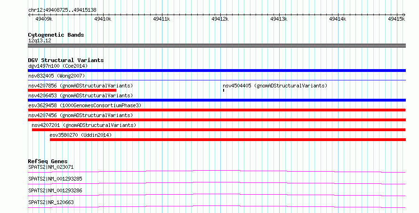The image size is (419, 213).
Task: Click the magenta SPATS2|NR_120663 gene line
Action: 217,206
